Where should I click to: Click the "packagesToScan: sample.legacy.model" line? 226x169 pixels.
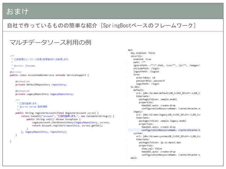[x=163, y=121]
